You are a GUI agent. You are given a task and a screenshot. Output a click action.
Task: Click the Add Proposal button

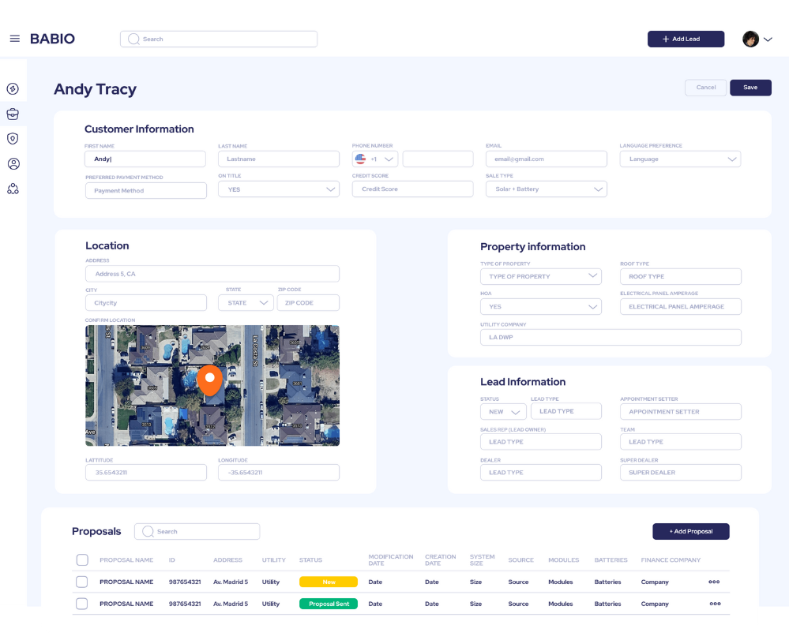(x=690, y=531)
